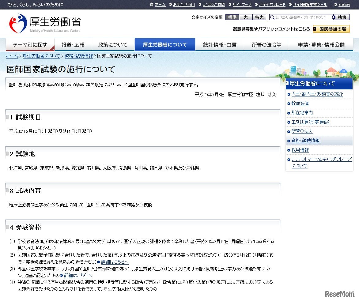Open the 国民参加の場 badge

(331, 29)
